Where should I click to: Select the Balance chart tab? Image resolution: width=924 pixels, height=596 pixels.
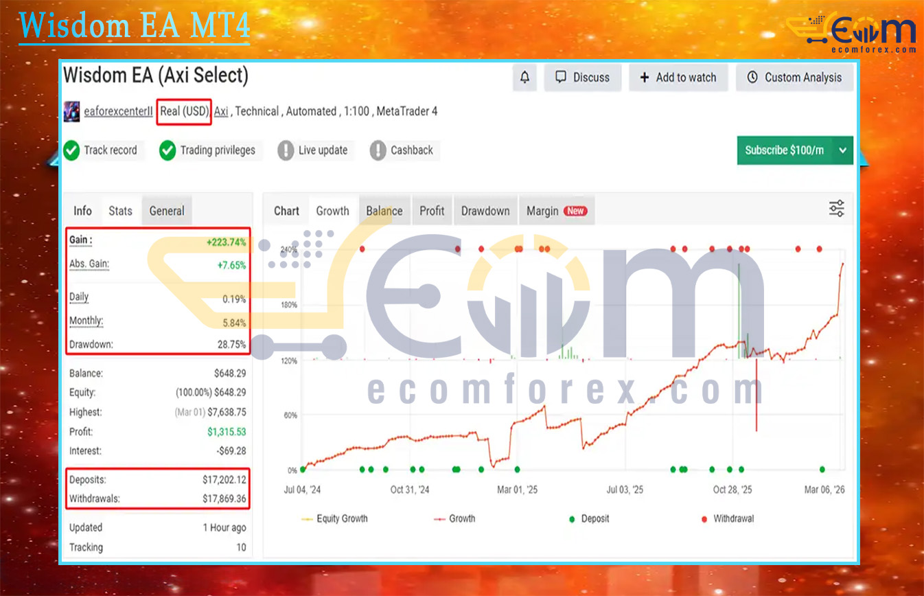tap(384, 211)
